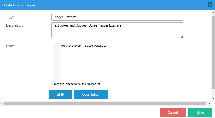This screenshot has width=215, height=118.
Task: Click the horizontal scrollbar thumb
Action: point(105,103)
